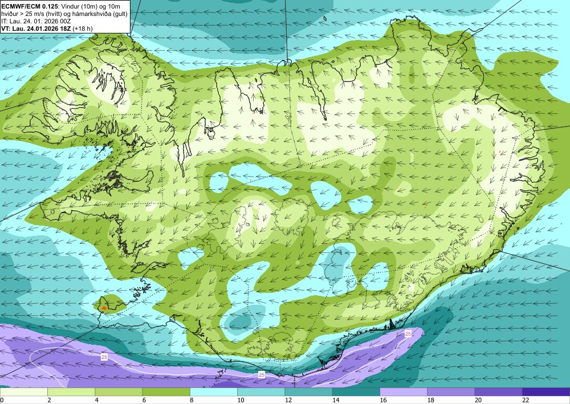
Task: Click the pale yellow 0–2 legend swatch
Action: 23,392
